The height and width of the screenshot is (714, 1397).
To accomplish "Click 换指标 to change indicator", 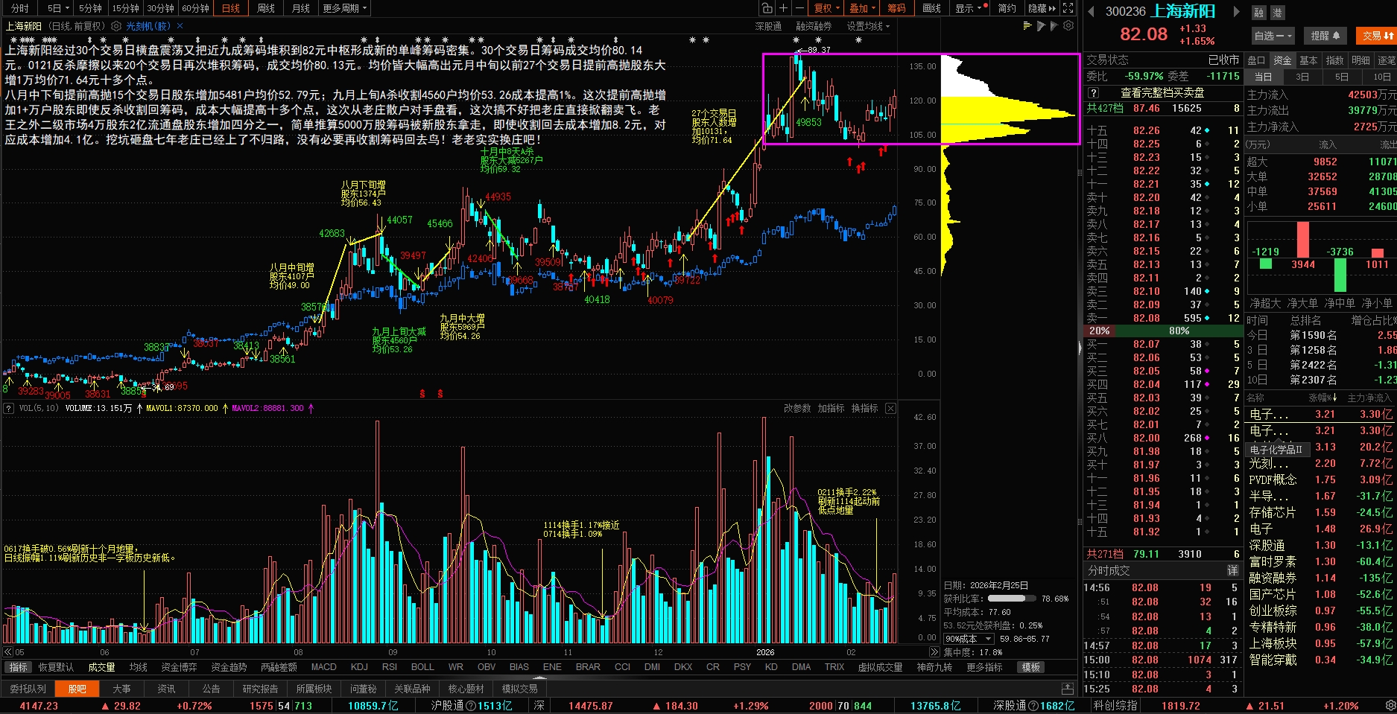I will [x=864, y=408].
